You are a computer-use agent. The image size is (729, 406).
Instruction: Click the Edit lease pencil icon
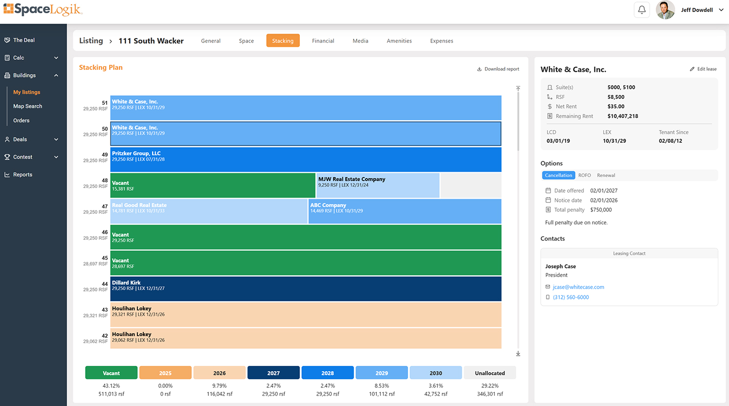[x=692, y=69]
